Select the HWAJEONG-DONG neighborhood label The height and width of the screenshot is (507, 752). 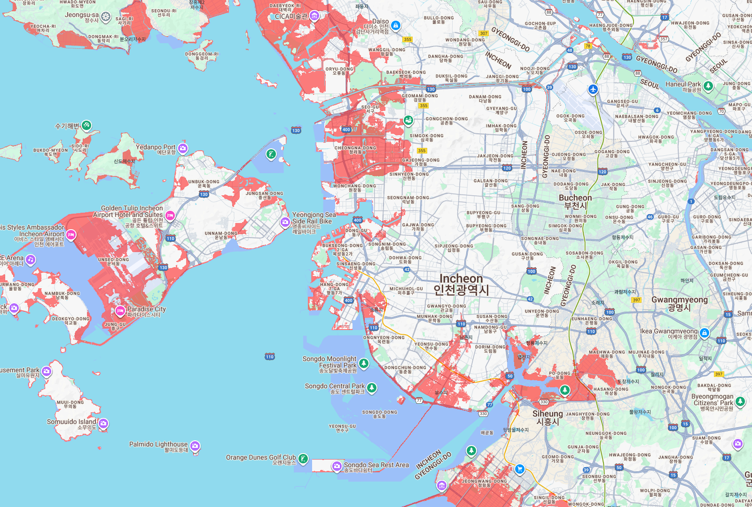[x=630, y=457]
